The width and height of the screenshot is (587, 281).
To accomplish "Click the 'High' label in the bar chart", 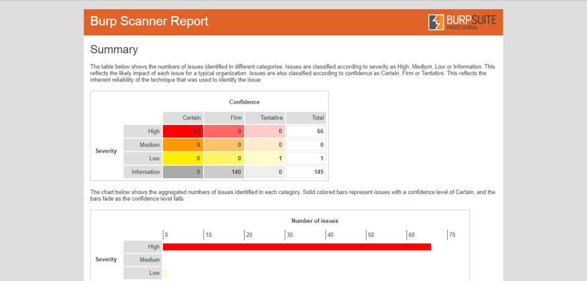I will tap(142, 247).
